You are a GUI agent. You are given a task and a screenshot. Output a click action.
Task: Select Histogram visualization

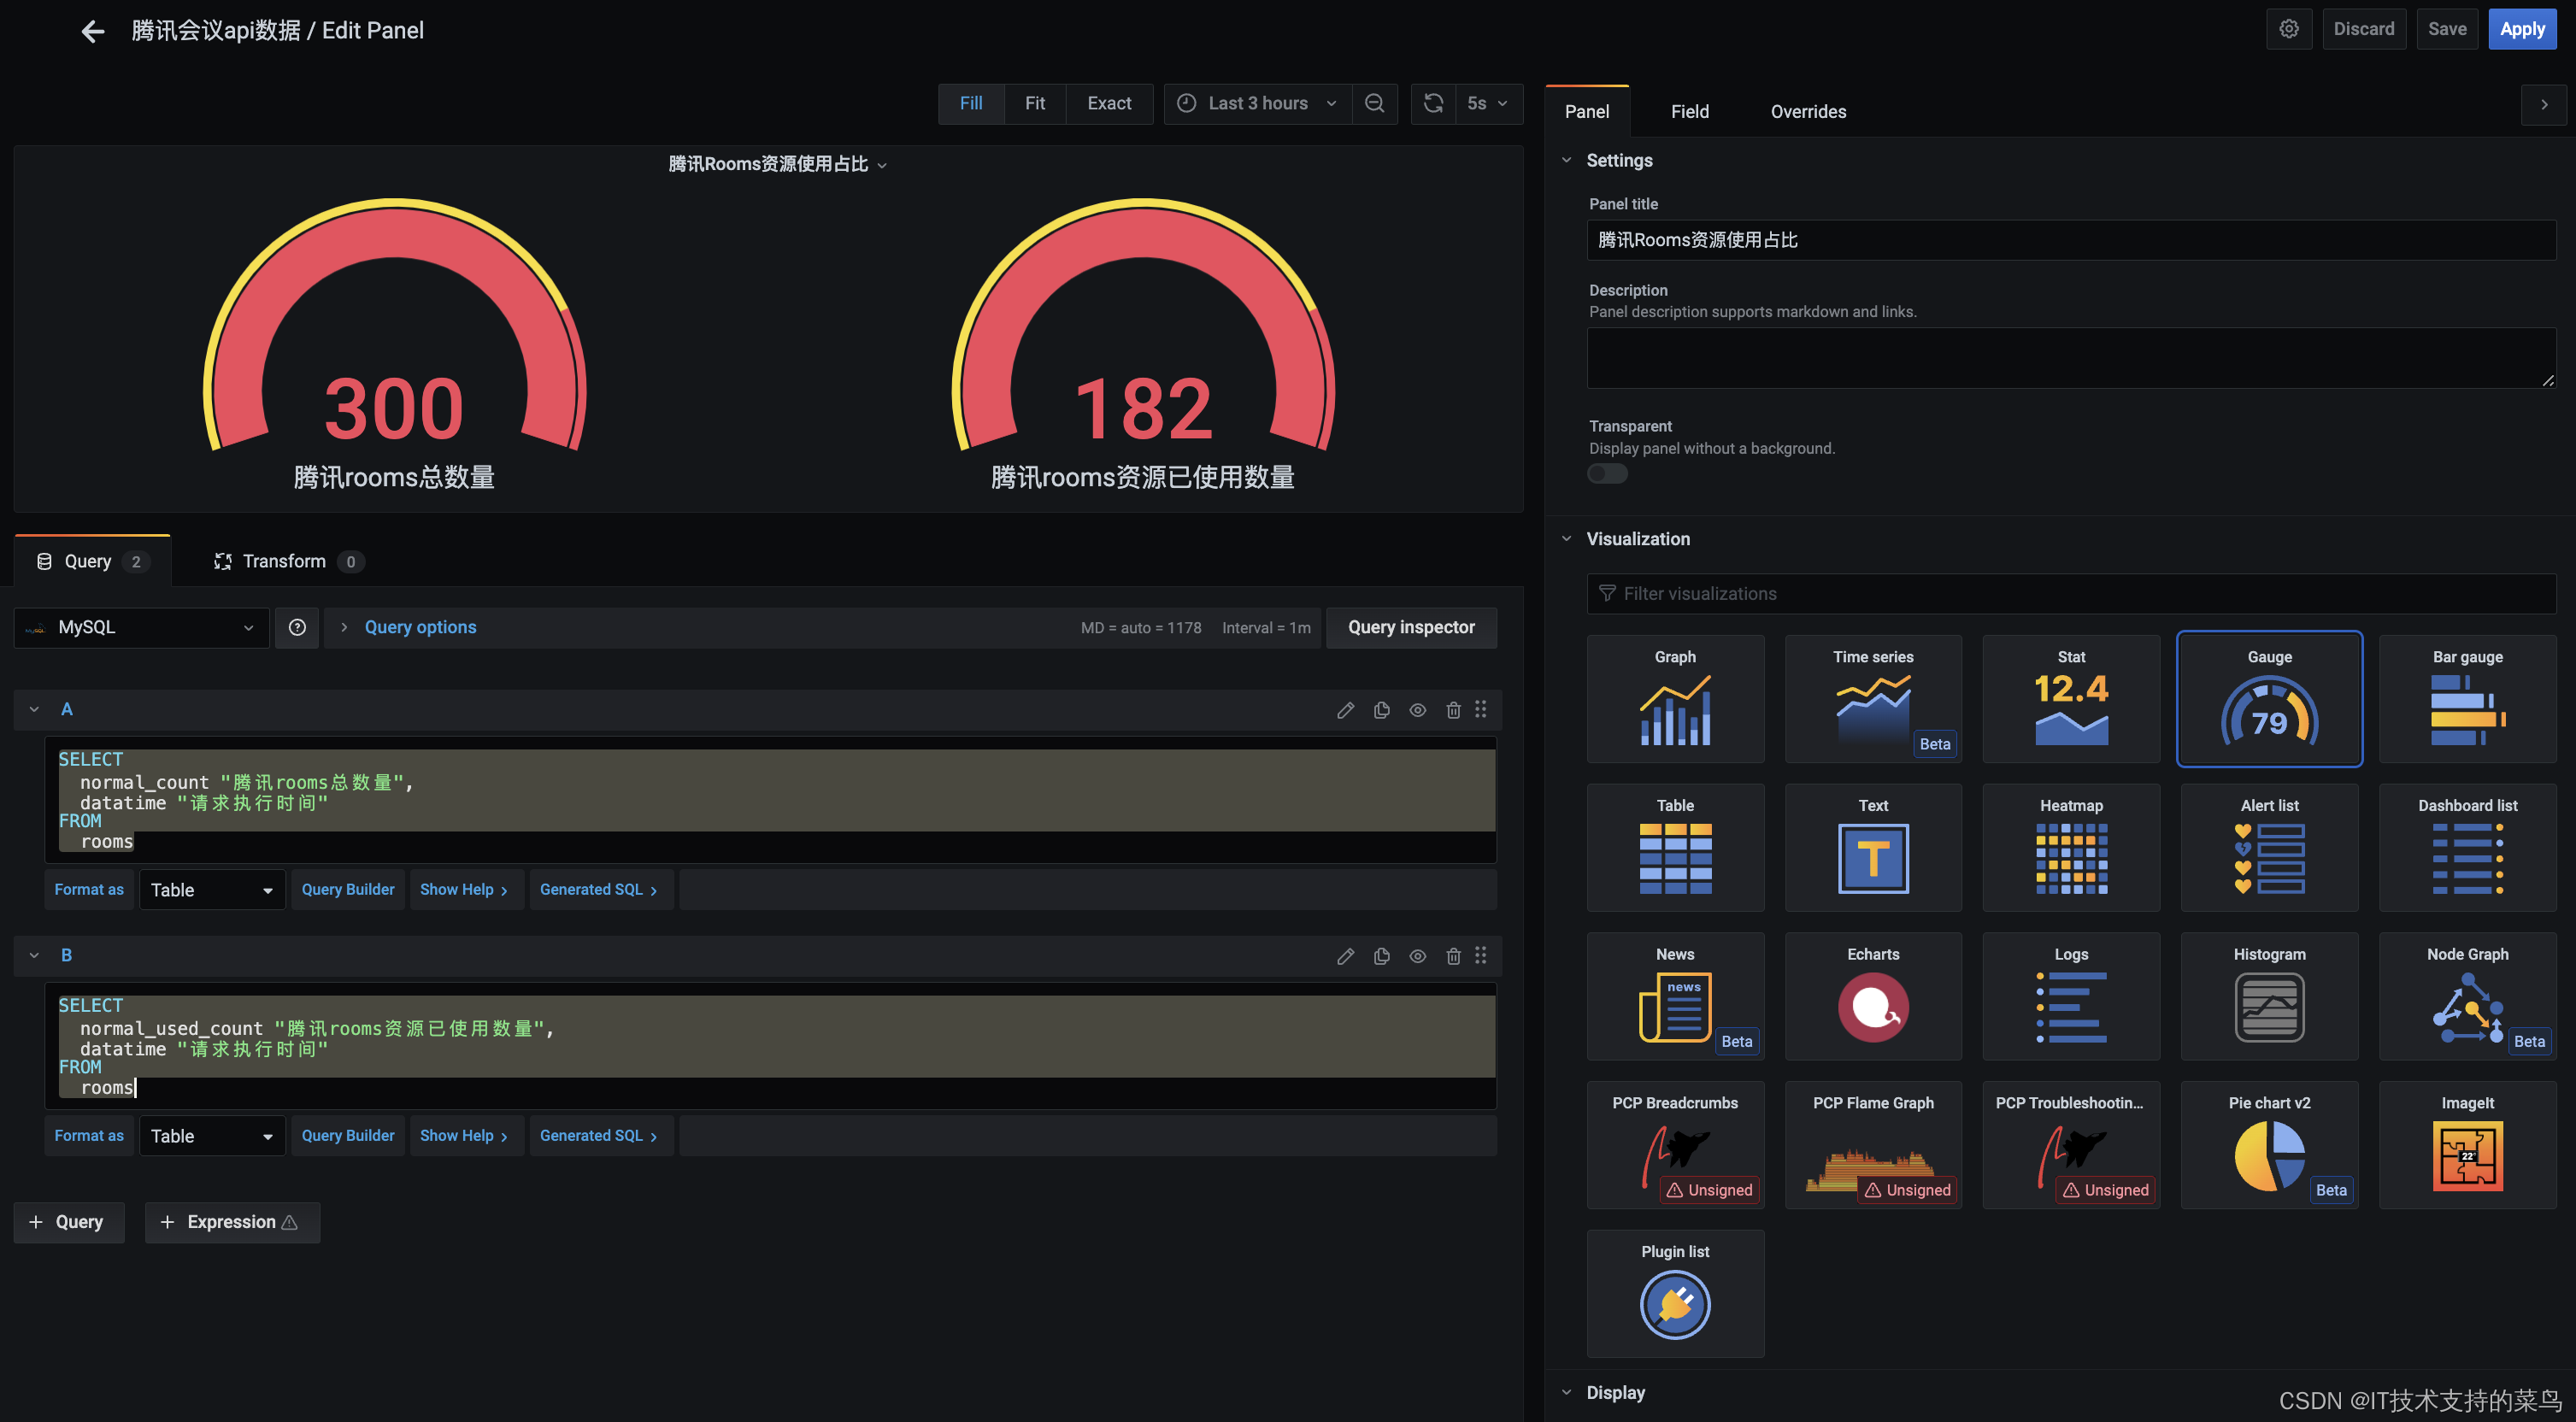click(x=2269, y=996)
